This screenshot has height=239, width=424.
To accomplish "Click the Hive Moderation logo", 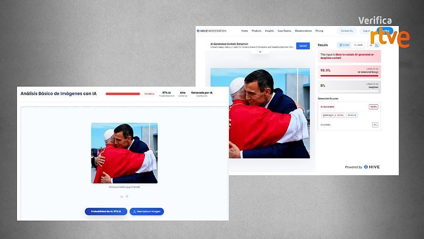I will coord(212,31).
